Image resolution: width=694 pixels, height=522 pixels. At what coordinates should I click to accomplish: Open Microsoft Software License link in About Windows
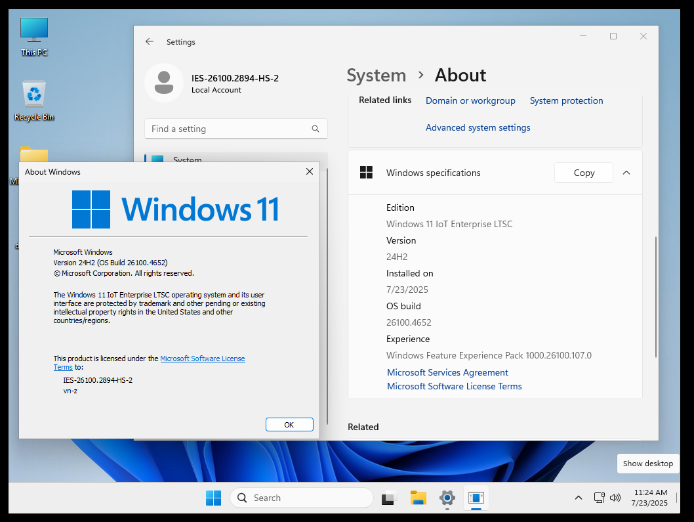click(203, 359)
